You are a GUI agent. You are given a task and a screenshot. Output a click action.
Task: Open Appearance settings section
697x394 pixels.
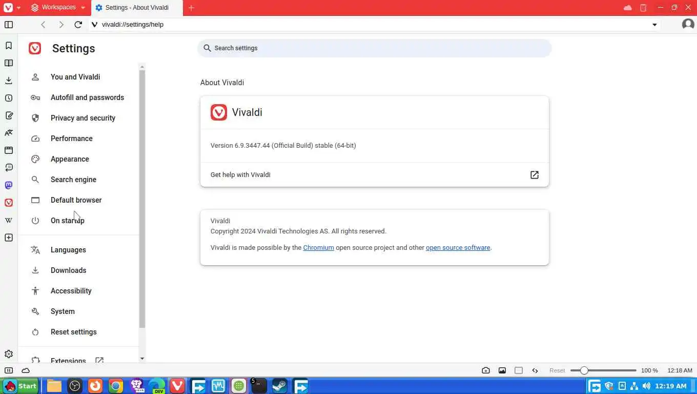pyautogui.click(x=70, y=159)
